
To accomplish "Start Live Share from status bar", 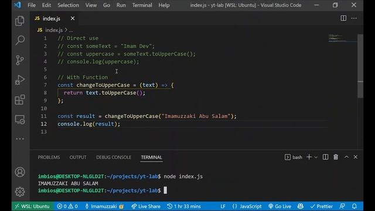I will (x=146, y=206).
